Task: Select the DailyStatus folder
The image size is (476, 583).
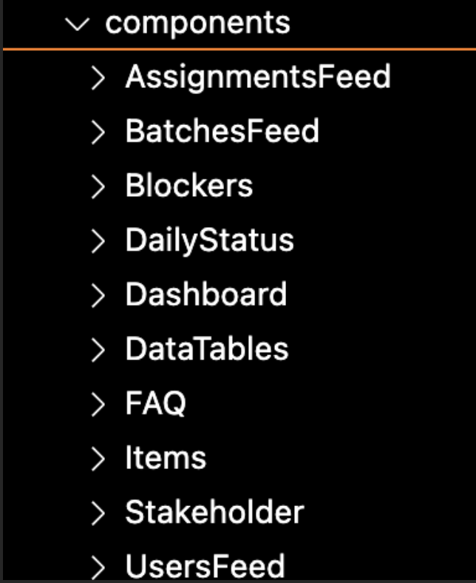Action: coord(209,240)
